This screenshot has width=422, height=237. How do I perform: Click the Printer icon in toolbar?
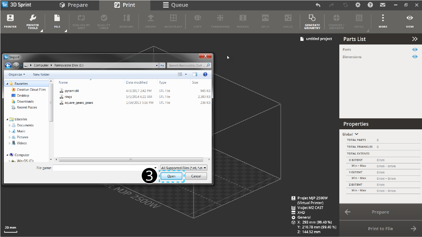click(10, 21)
